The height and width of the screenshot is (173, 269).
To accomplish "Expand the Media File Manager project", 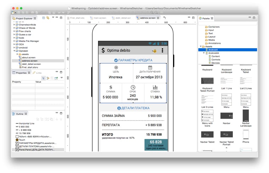I will [x=14, y=41].
